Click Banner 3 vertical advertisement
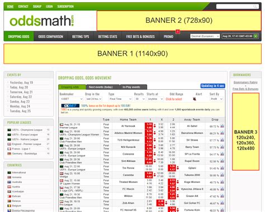Screen dimensions: 265x212 tap(245, 132)
